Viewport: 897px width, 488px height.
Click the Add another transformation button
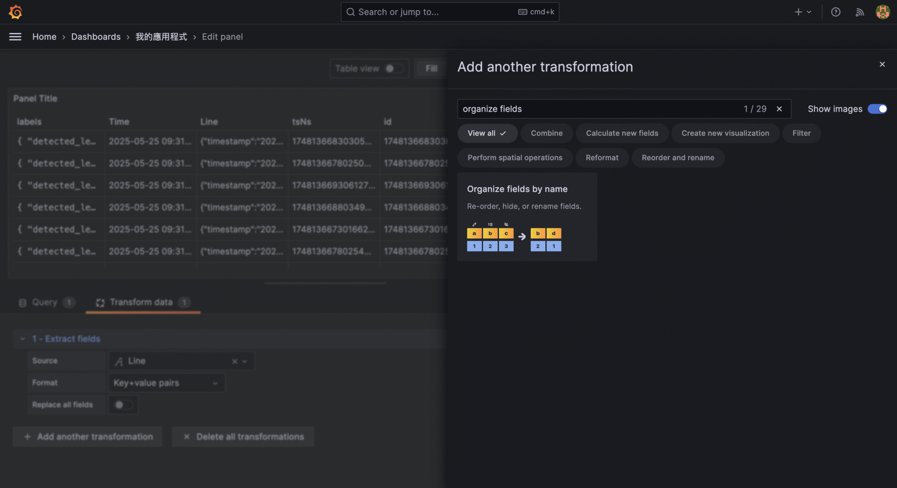click(88, 436)
